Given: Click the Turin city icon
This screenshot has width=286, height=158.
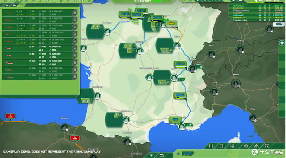Looking at the screenshot, I should coord(214,92).
